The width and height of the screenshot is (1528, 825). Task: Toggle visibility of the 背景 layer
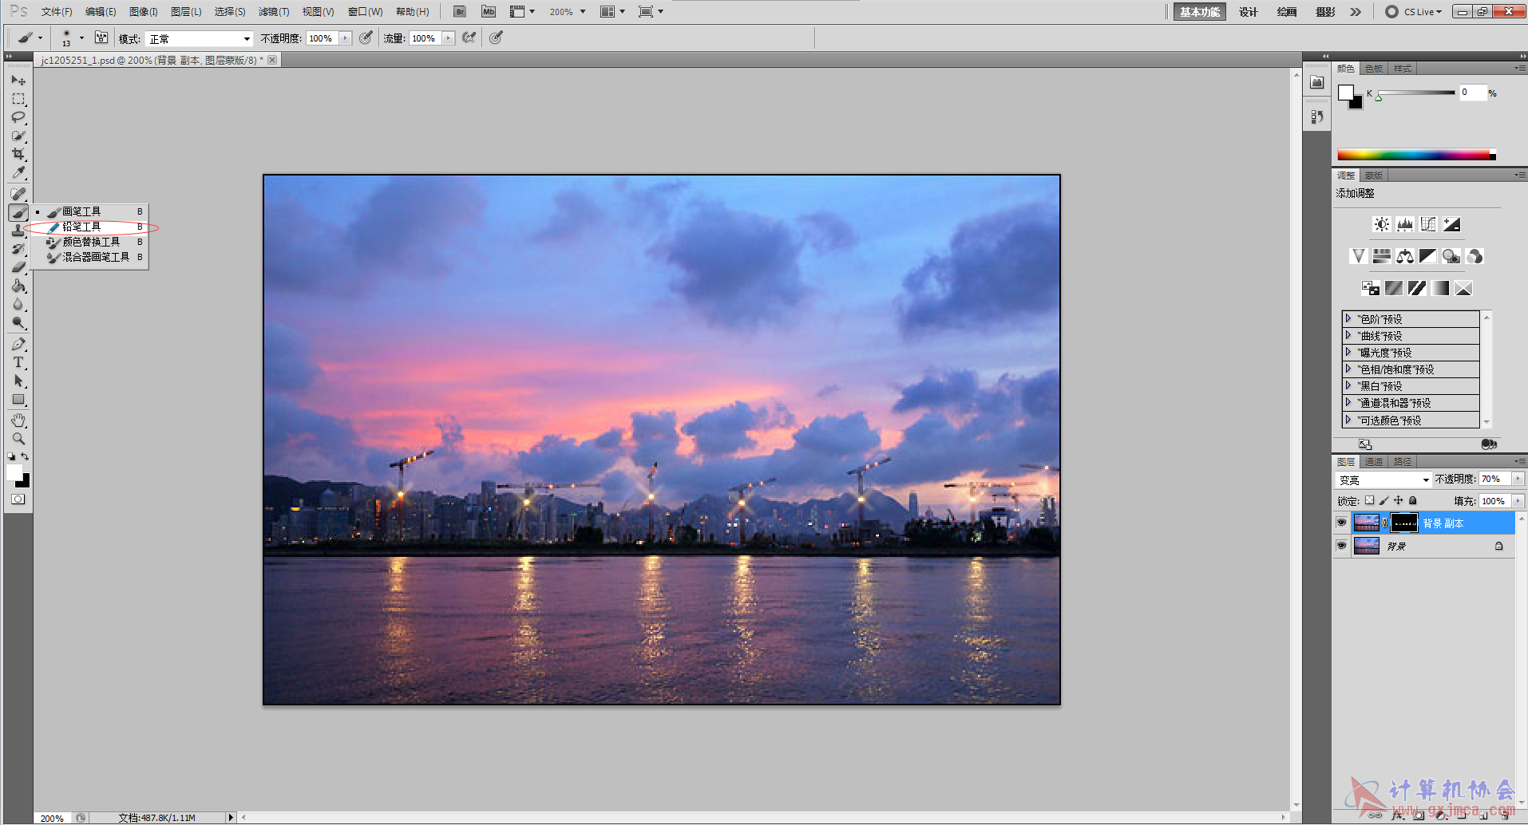[1341, 546]
